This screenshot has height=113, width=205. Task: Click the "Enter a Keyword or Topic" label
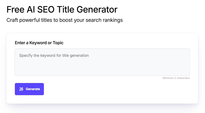point(39,43)
